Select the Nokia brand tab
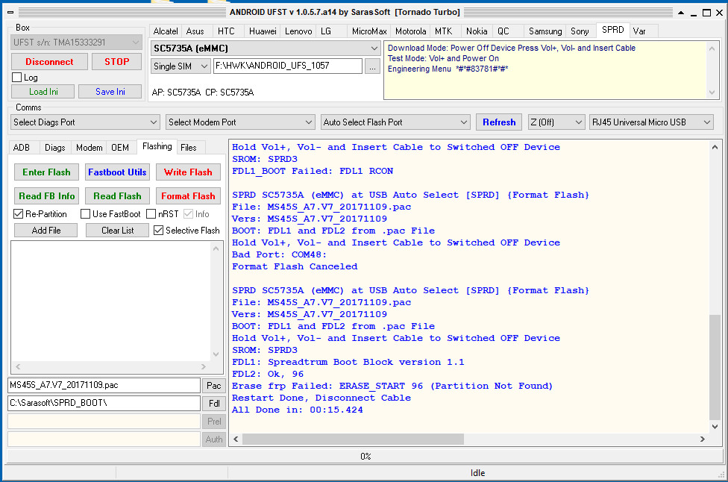Image resolution: width=728 pixels, height=482 pixels. click(477, 31)
